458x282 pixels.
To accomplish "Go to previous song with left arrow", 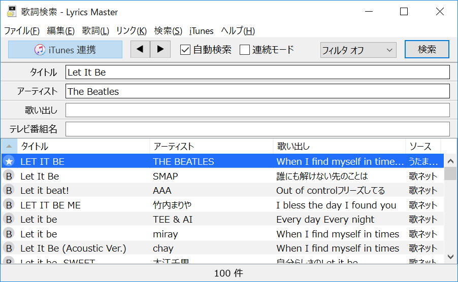I will coord(140,49).
